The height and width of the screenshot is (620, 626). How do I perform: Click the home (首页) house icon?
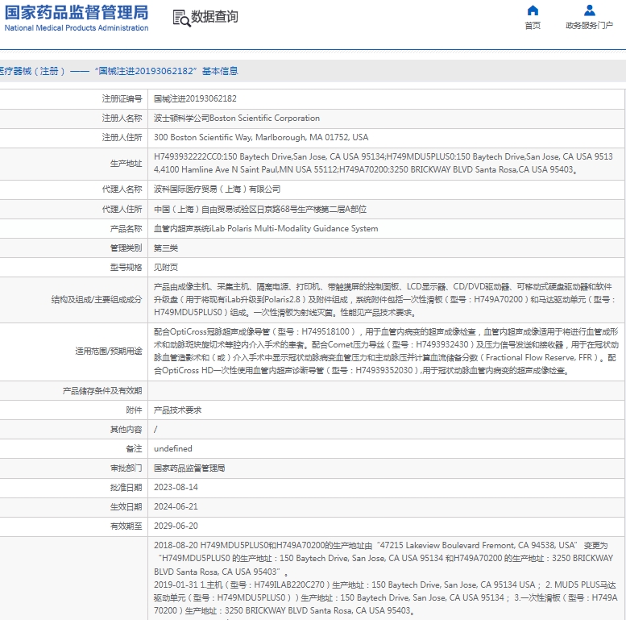coord(533,10)
